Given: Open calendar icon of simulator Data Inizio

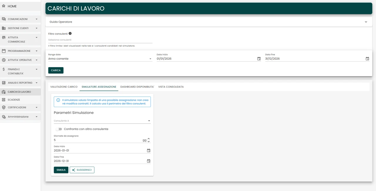Looking at the screenshot, I should [149, 150].
